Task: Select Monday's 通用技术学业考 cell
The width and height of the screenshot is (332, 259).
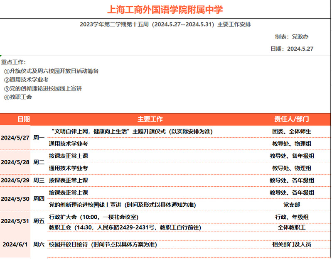Action: 69,144
